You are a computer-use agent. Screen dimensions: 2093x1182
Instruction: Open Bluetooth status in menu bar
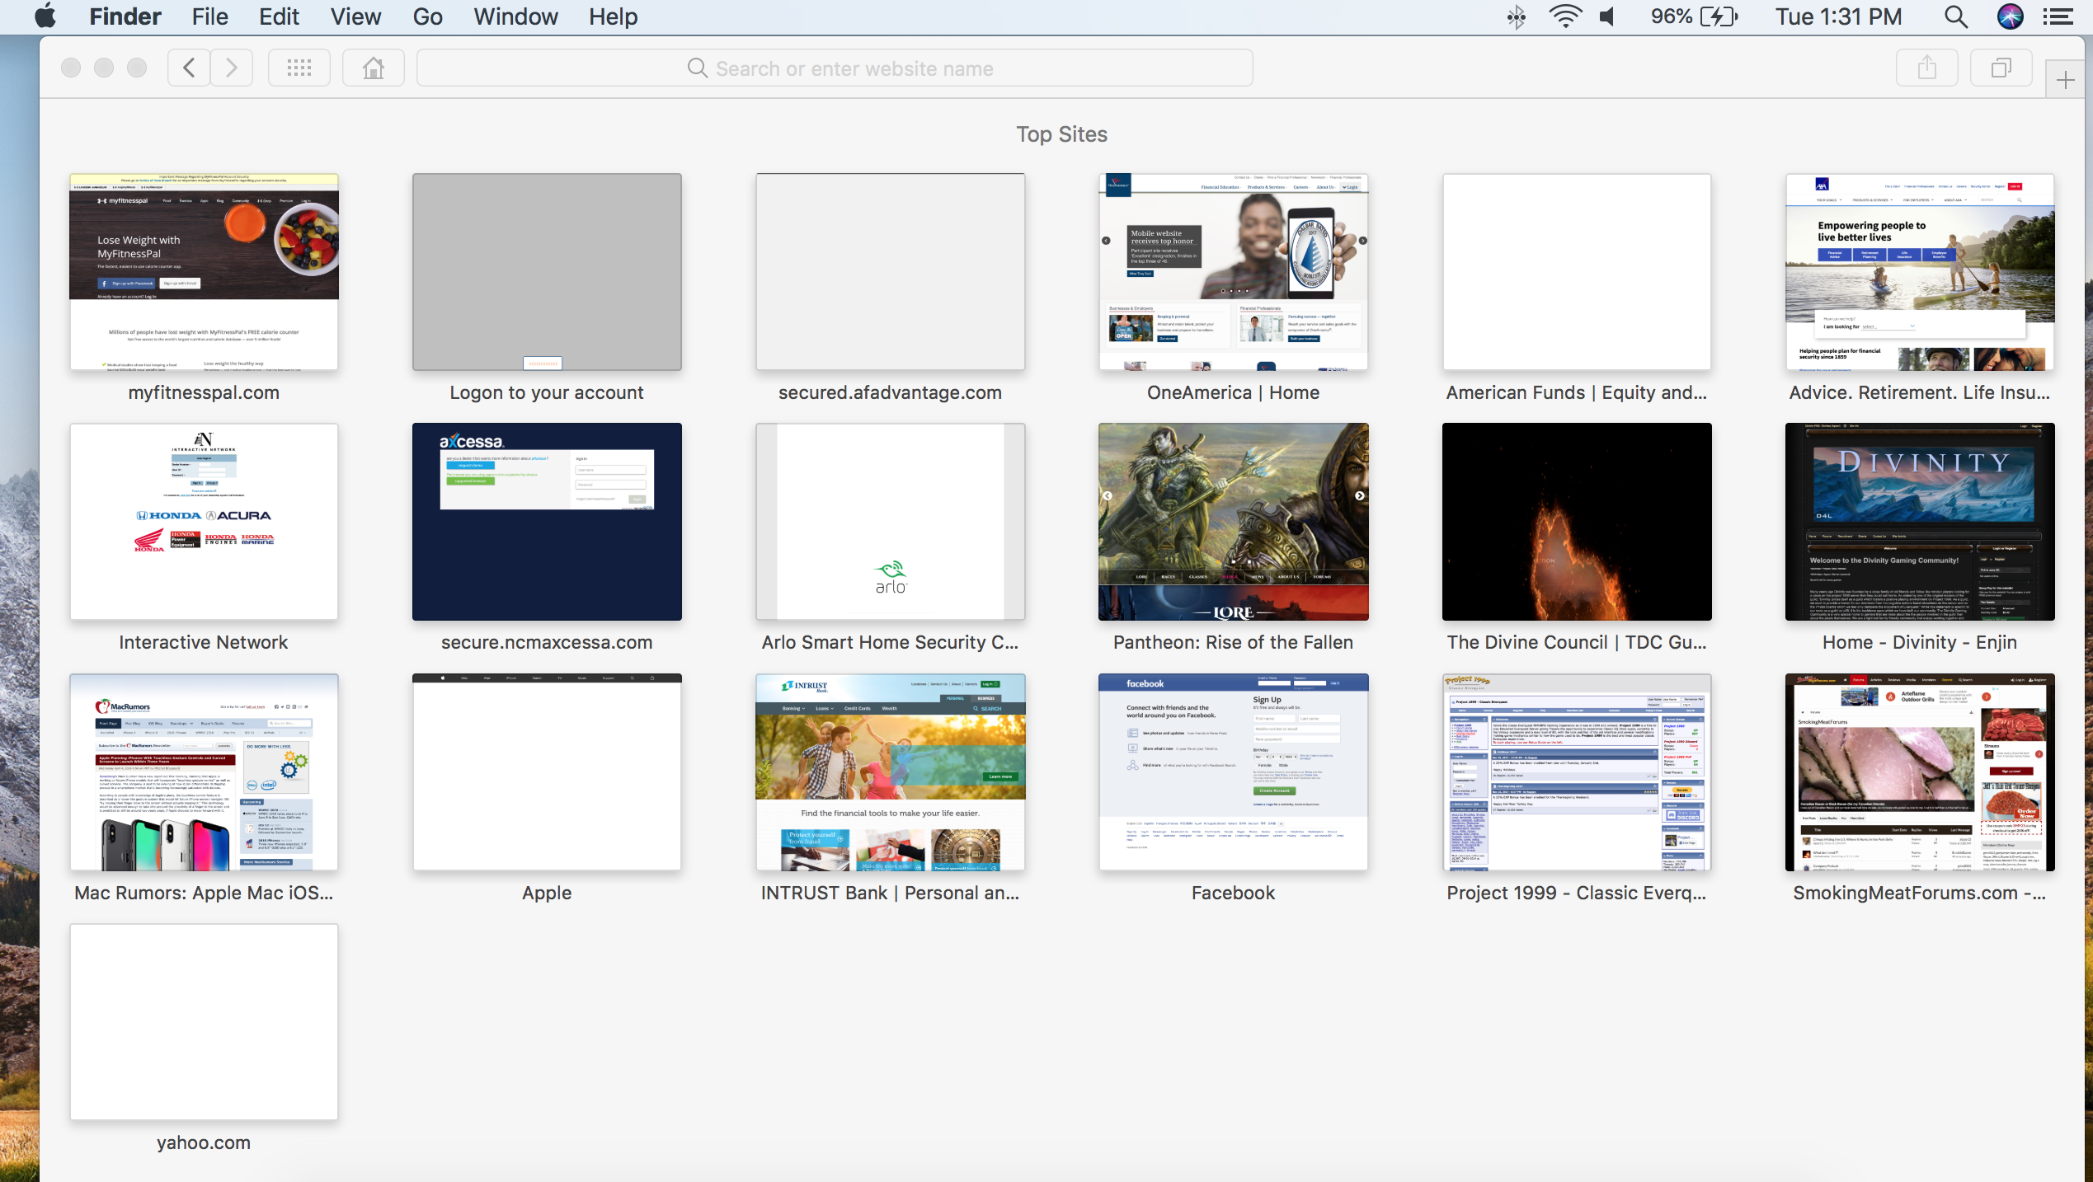click(1517, 16)
